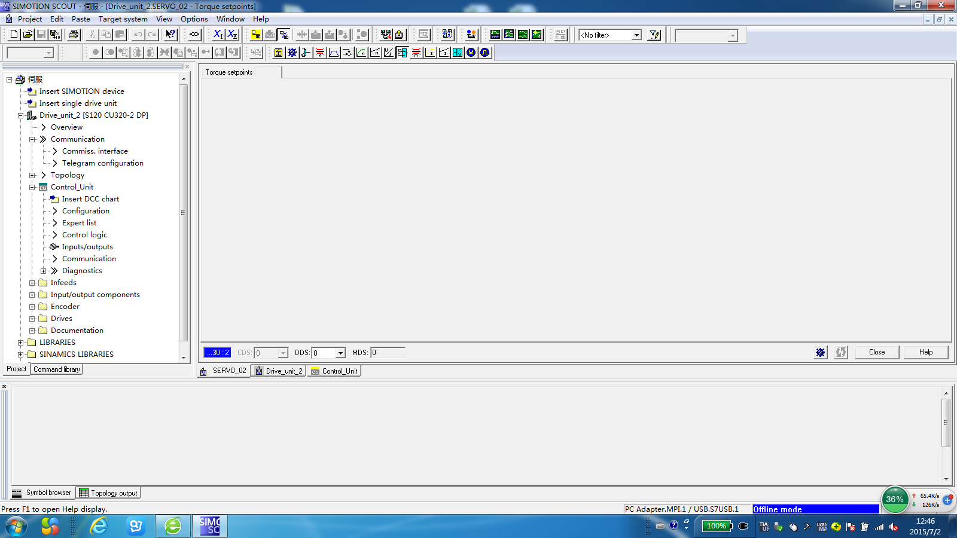Click the filter edit funnel icon

click(x=654, y=35)
